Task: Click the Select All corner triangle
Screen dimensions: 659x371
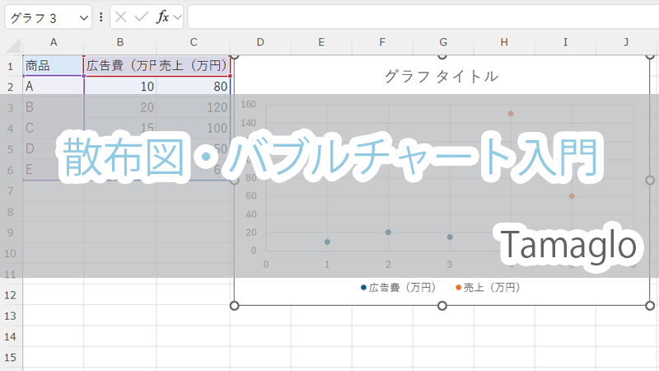Action: 13,43
